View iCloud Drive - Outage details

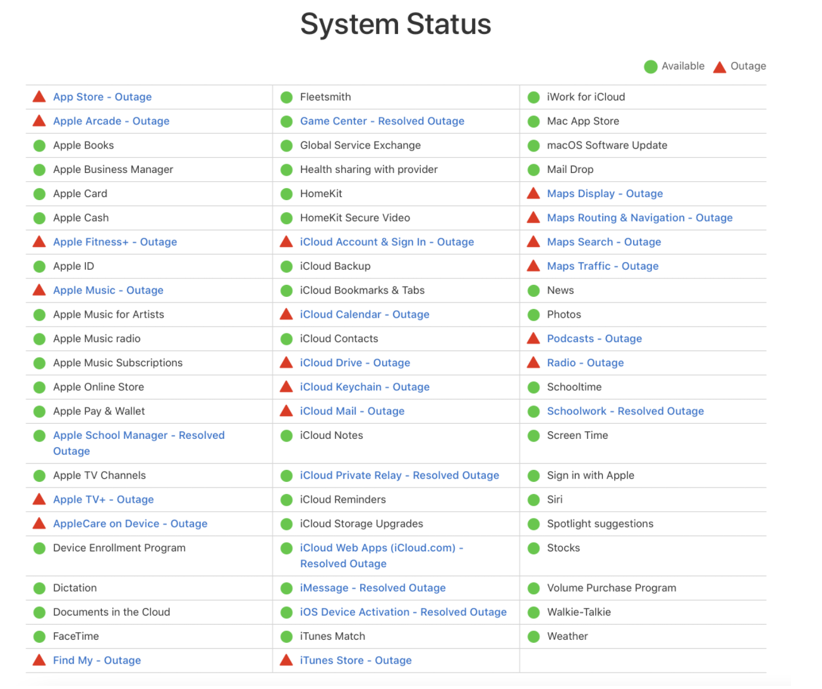pyautogui.click(x=355, y=363)
